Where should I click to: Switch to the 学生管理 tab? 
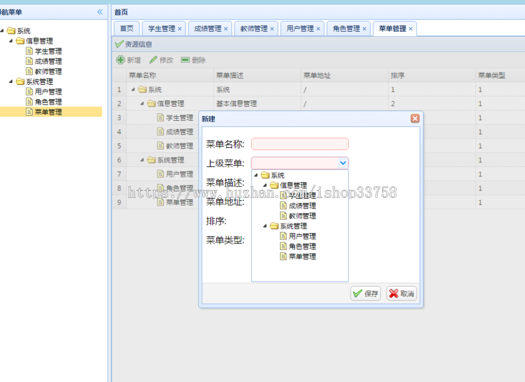[x=162, y=29]
